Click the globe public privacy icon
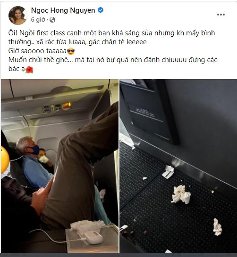 pos(52,20)
